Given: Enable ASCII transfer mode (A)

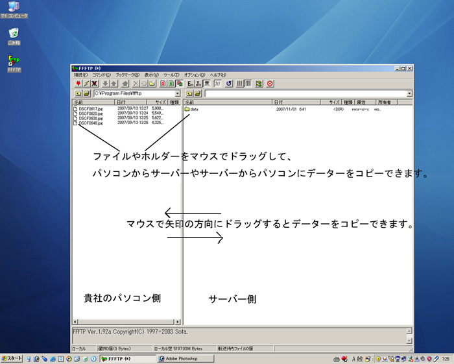Looking at the screenshot, I should click(163, 84).
